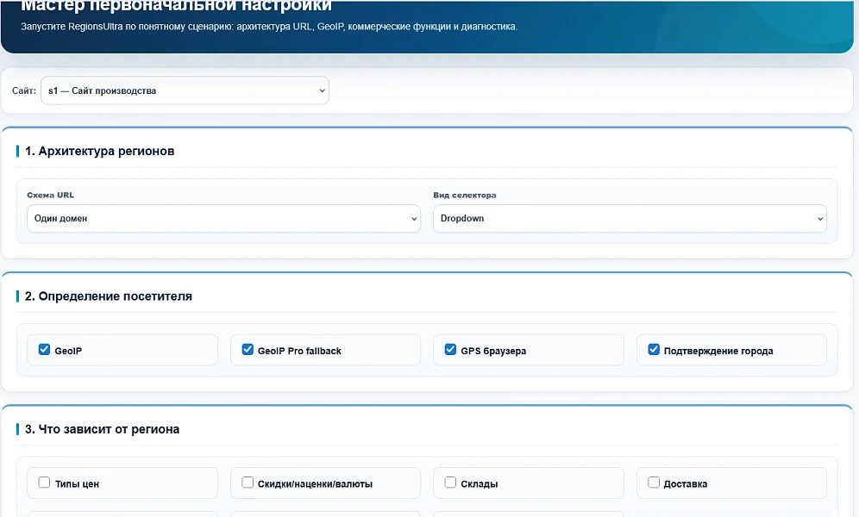Disable the GPS браузера checkbox

[x=450, y=350]
